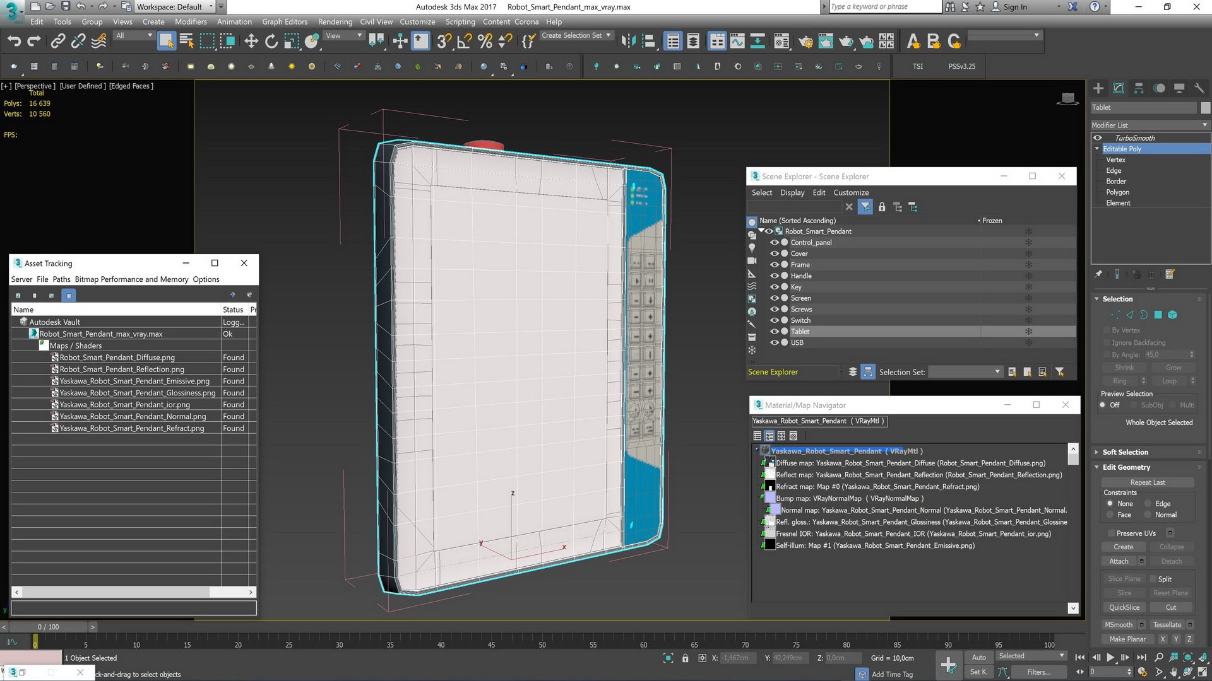Image resolution: width=1212 pixels, height=681 pixels.
Task: Select the Edge constraint radio button
Action: coord(1148,504)
